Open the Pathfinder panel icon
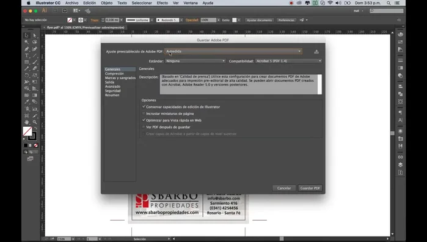The width and height of the screenshot is (427, 242). (x=400, y=94)
